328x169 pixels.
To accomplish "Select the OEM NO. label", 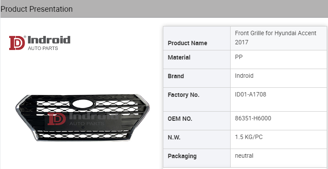I will [180, 119].
